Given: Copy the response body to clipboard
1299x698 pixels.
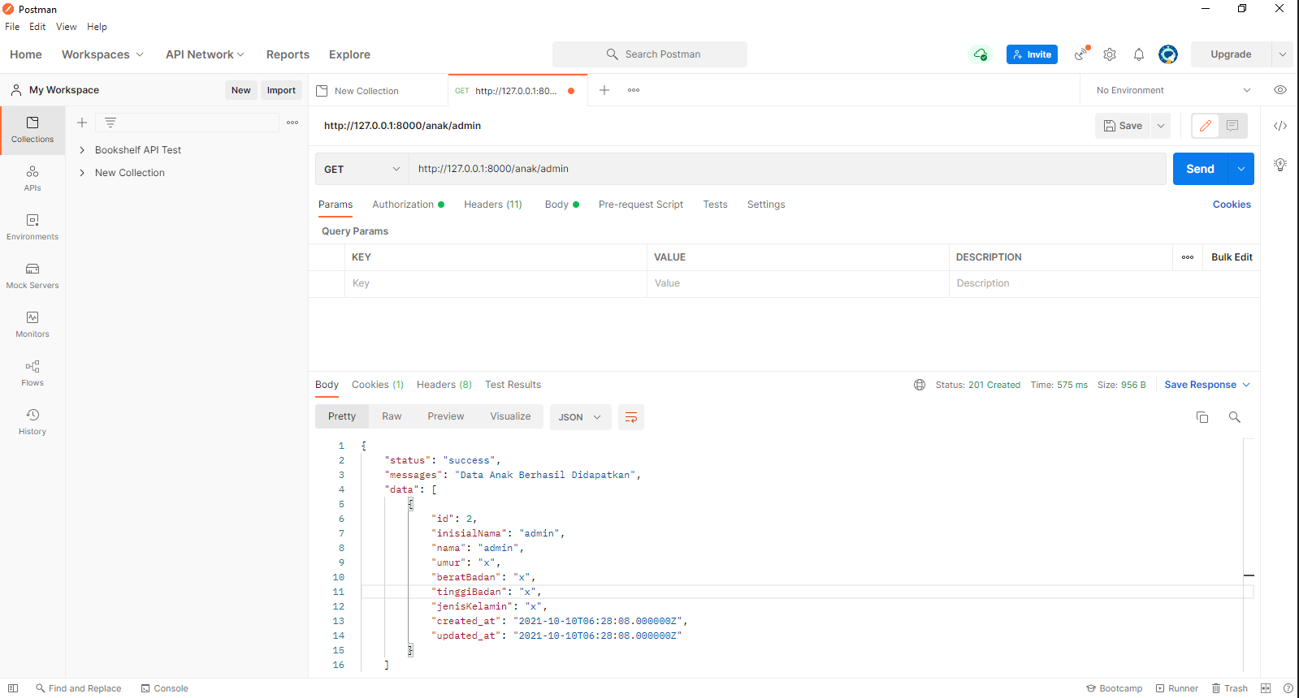Looking at the screenshot, I should click(x=1202, y=417).
